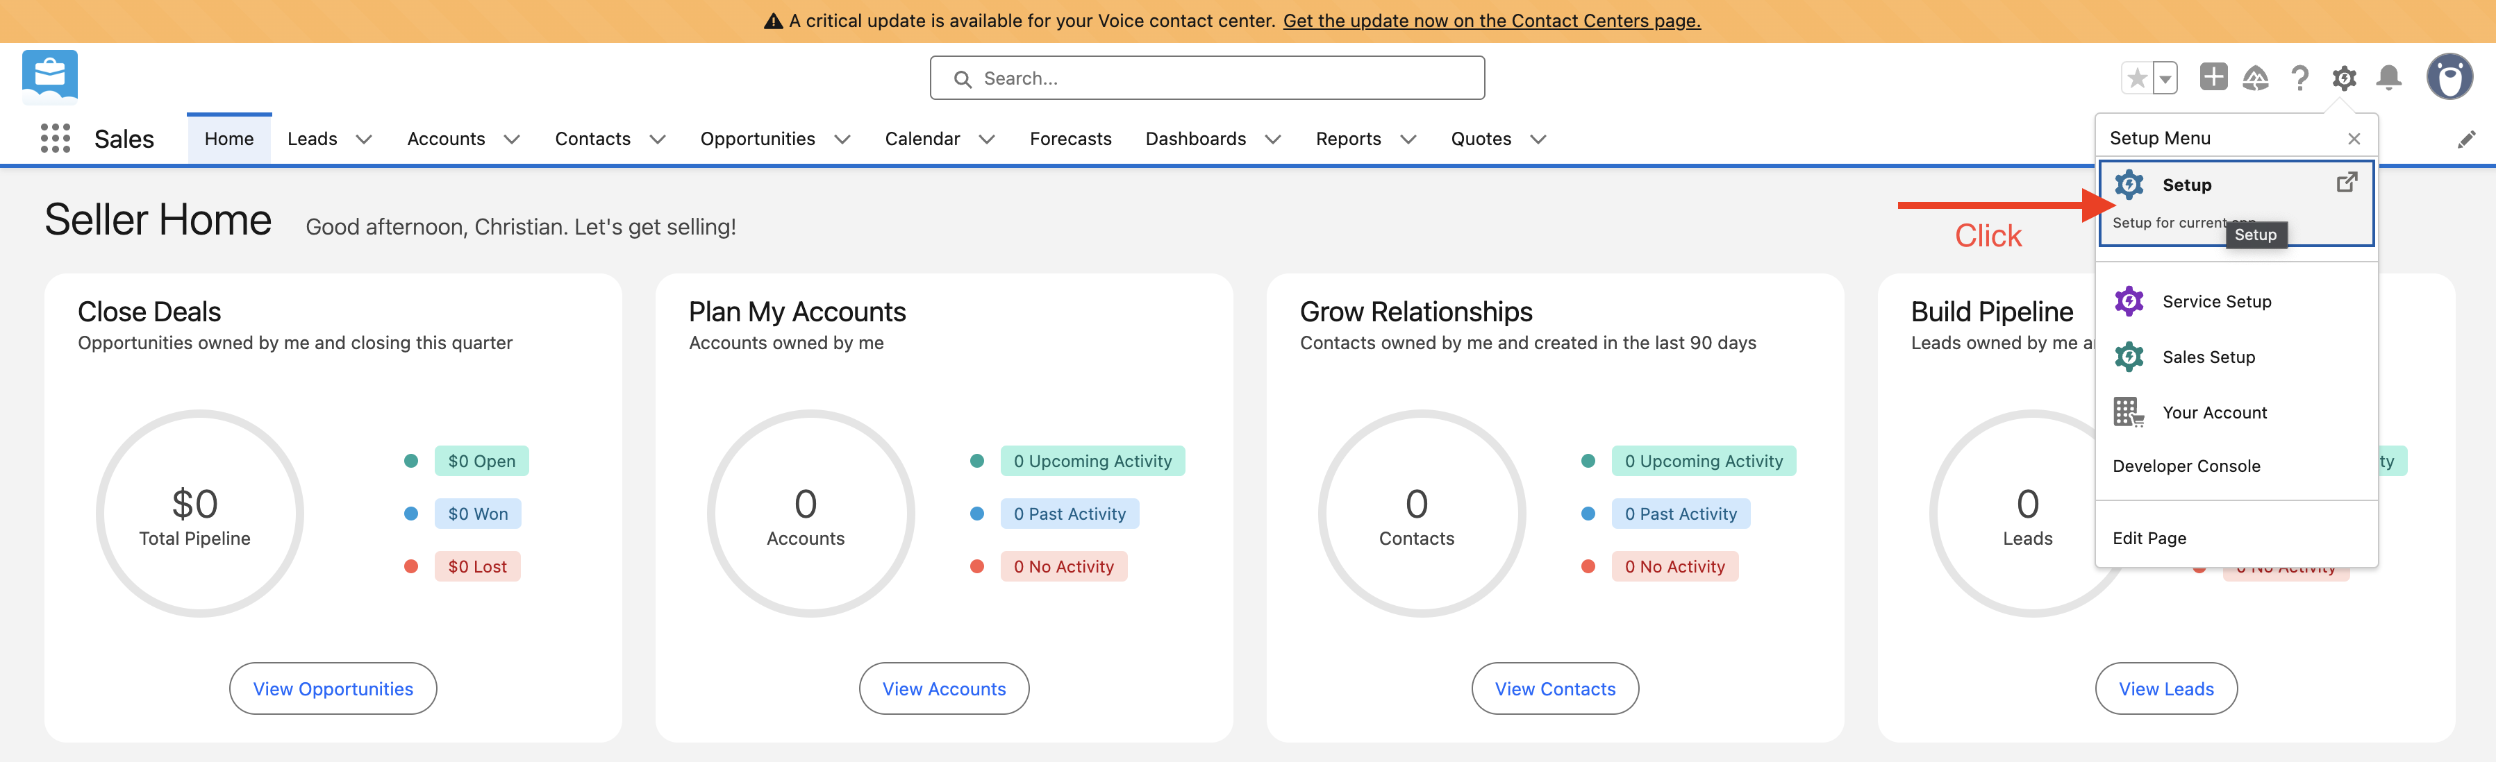This screenshot has height=762, width=2496.
Task: Open the Calendar tab
Action: [922, 139]
